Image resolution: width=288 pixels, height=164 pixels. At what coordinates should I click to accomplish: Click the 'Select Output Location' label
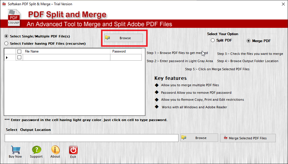pos(28,129)
